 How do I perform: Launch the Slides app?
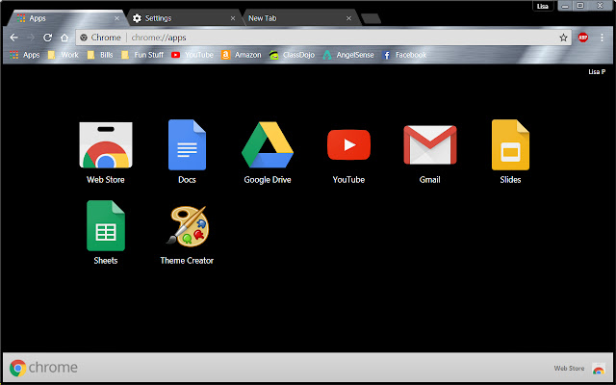tap(510, 152)
